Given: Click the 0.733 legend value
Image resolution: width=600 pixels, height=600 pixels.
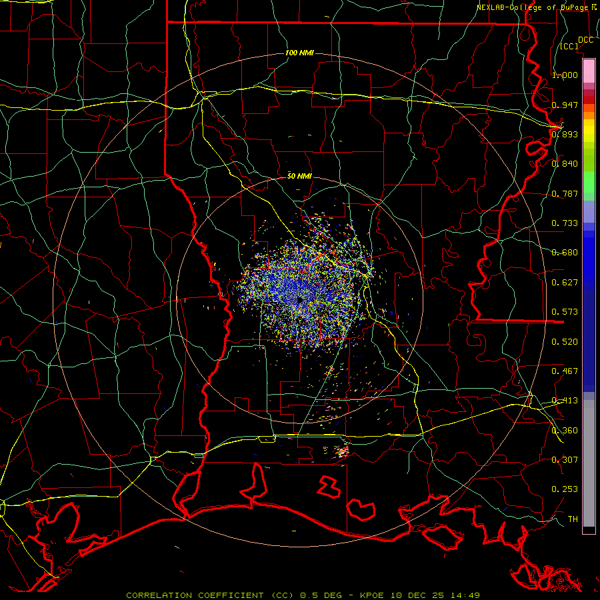Looking at the screenshot, I should click(x=565, y=223).
